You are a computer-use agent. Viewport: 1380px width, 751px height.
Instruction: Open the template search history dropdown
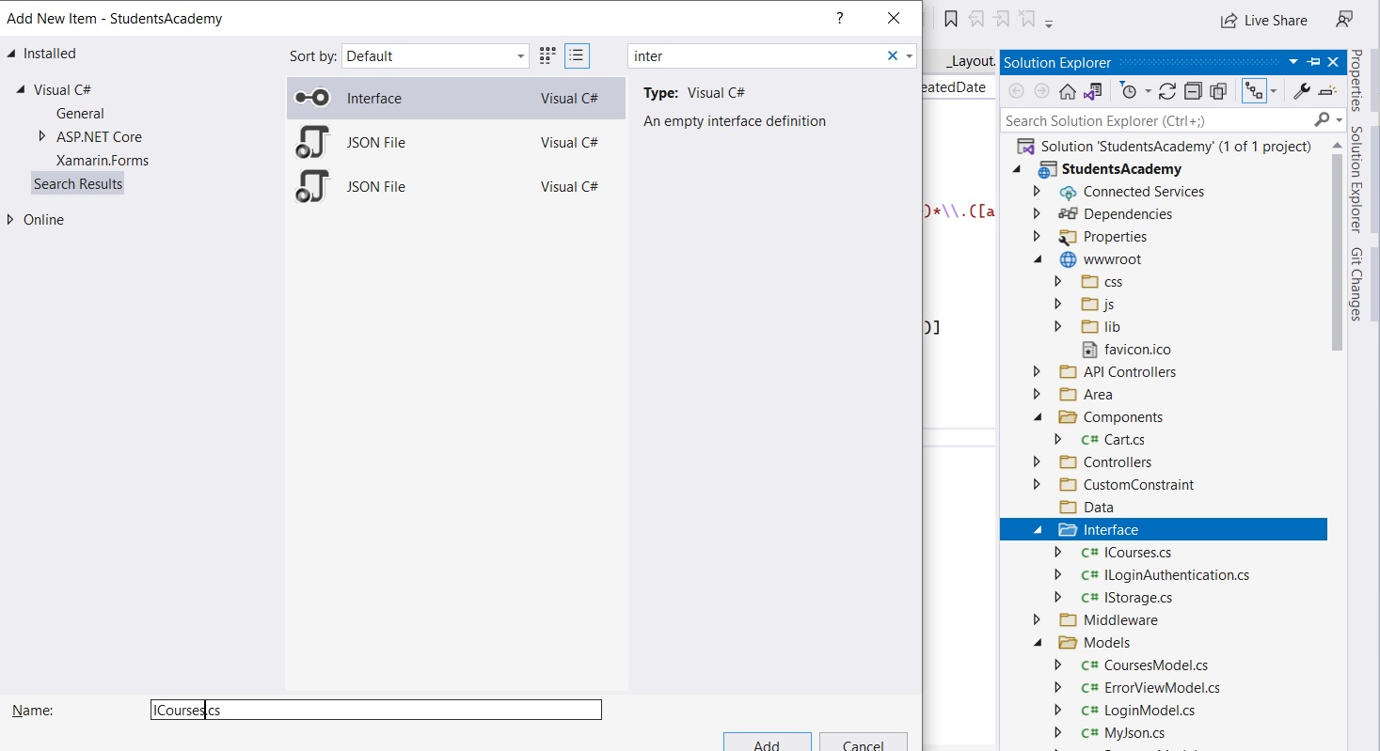pos(910,56)
